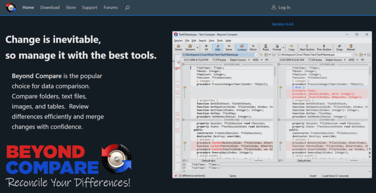Toggle the Diffs filter button
This screenshot has width=376, height=193.
[x=217, y=47]
